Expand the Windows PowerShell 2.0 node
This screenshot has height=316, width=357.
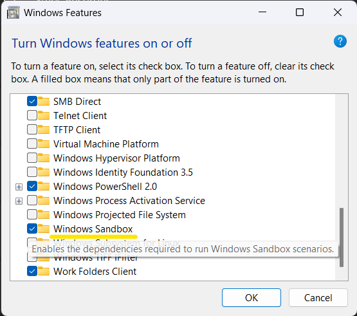pos(19,187)
